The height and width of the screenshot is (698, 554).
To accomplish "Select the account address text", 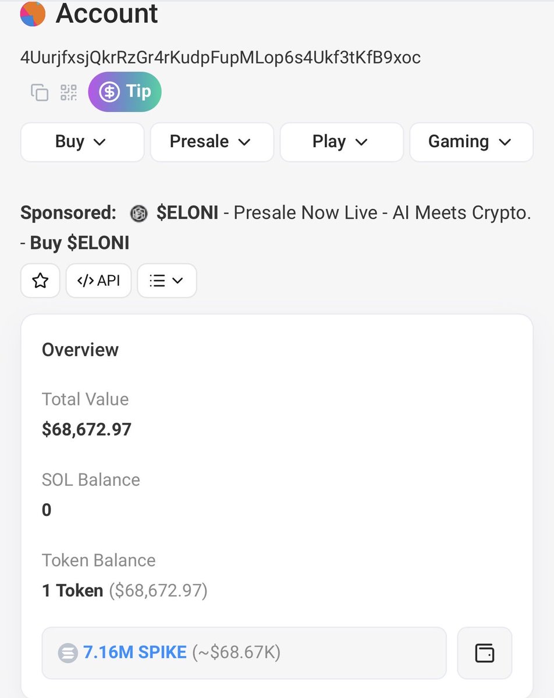I will click(220, 58).
